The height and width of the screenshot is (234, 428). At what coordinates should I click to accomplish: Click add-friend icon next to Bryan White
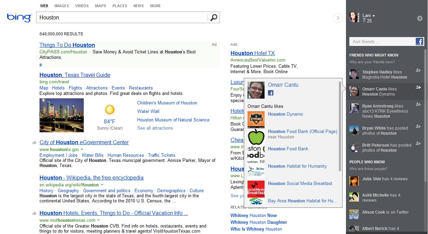(418, 127)
